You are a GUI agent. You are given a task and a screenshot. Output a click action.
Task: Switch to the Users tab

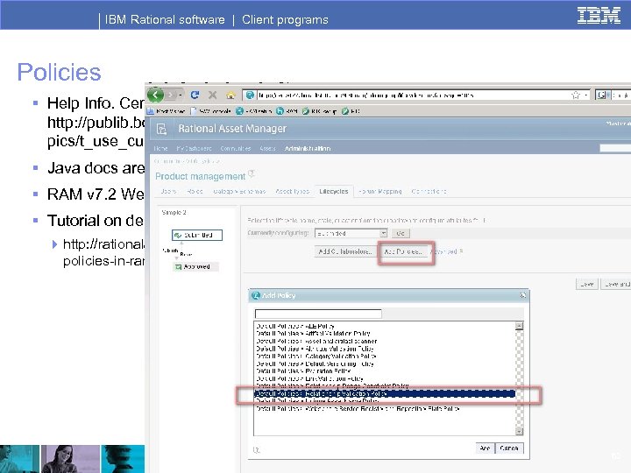pos(168,192)
